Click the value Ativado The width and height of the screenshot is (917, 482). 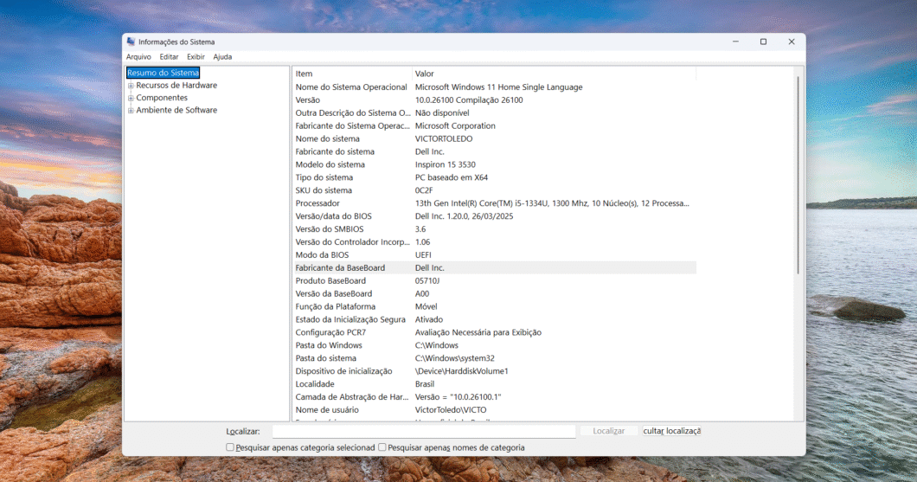click(429, 319)
